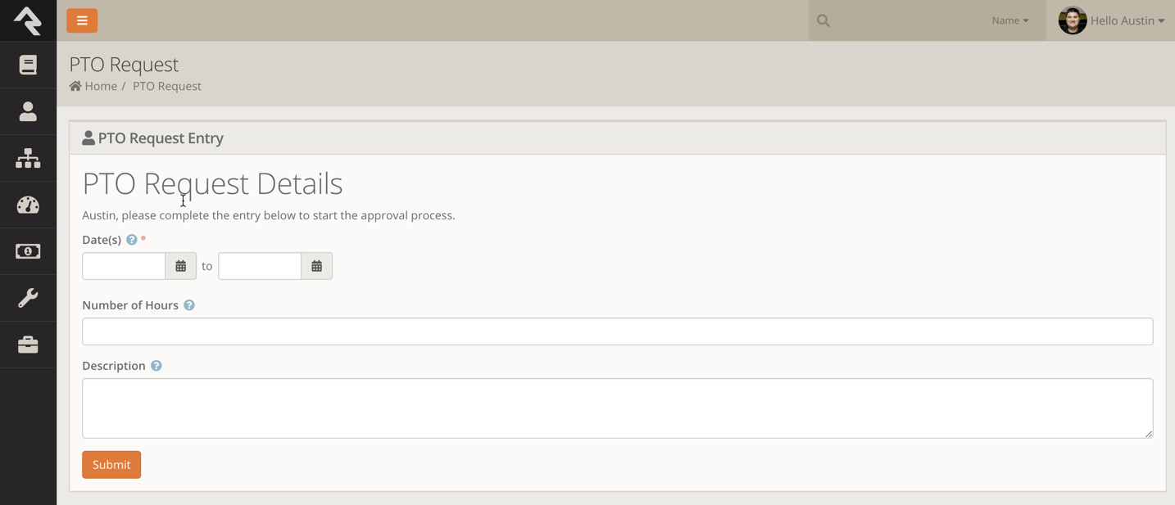Image resolution: width=1175 pixels, height=505 pixels.
Task: Open the org chart icon in the sidebar
Action: click(28, 158)
